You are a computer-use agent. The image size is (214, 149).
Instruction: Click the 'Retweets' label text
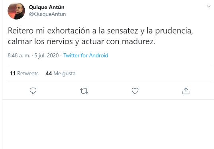click(28, 73)
